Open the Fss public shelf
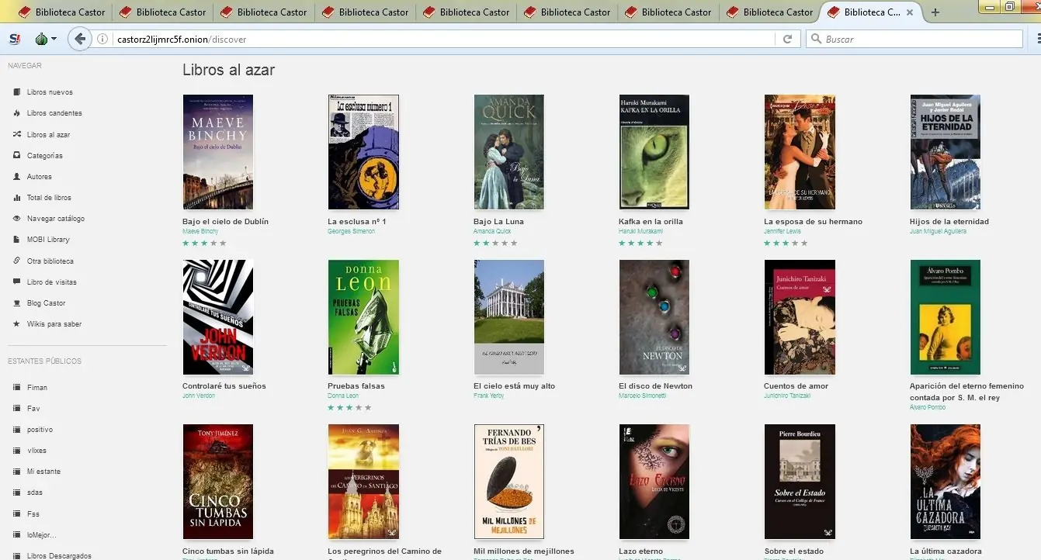 pyautogui.click(x=33, y=513)
